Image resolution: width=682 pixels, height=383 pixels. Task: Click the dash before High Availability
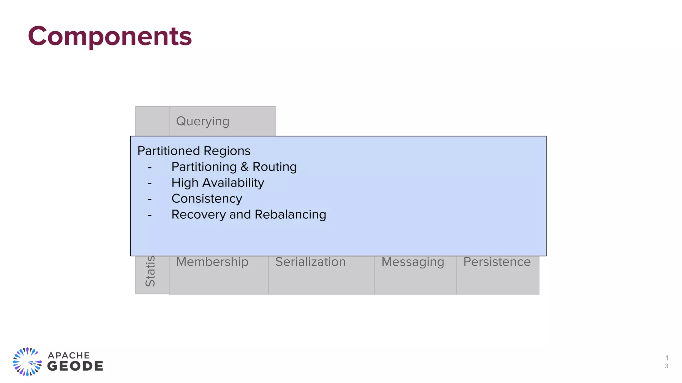[150, 183]
